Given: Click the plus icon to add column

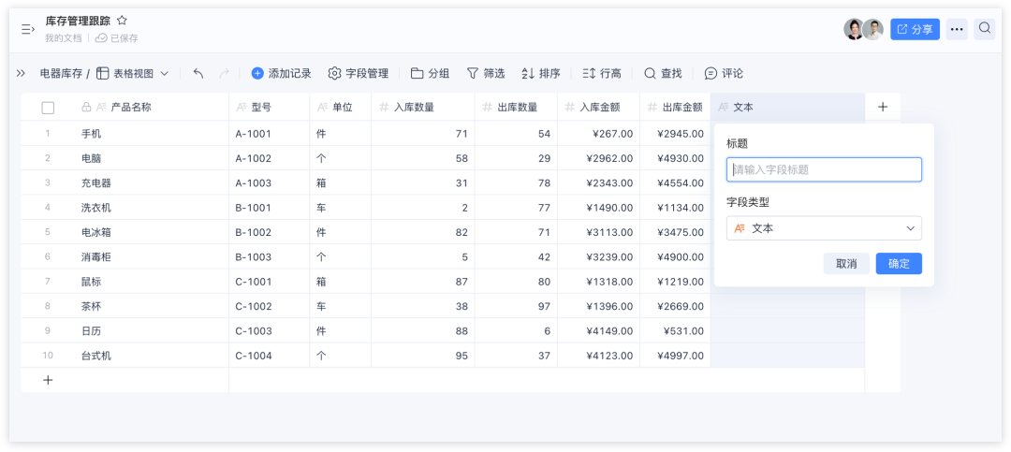Looking at the screenshot, I should [x=882, y=107].
